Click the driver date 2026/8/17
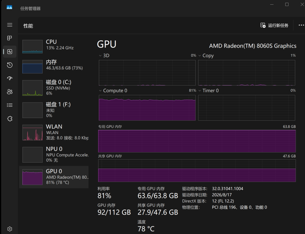305x234 pixels. [222, 195]
